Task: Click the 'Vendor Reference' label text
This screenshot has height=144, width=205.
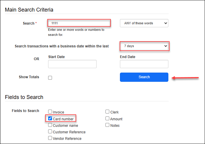Action: 67,139
